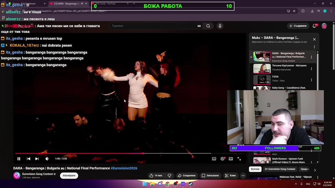This screenshot has height=188, width=335.
Task: Install the page as an app from the address bar
Action: click(288, 11)
